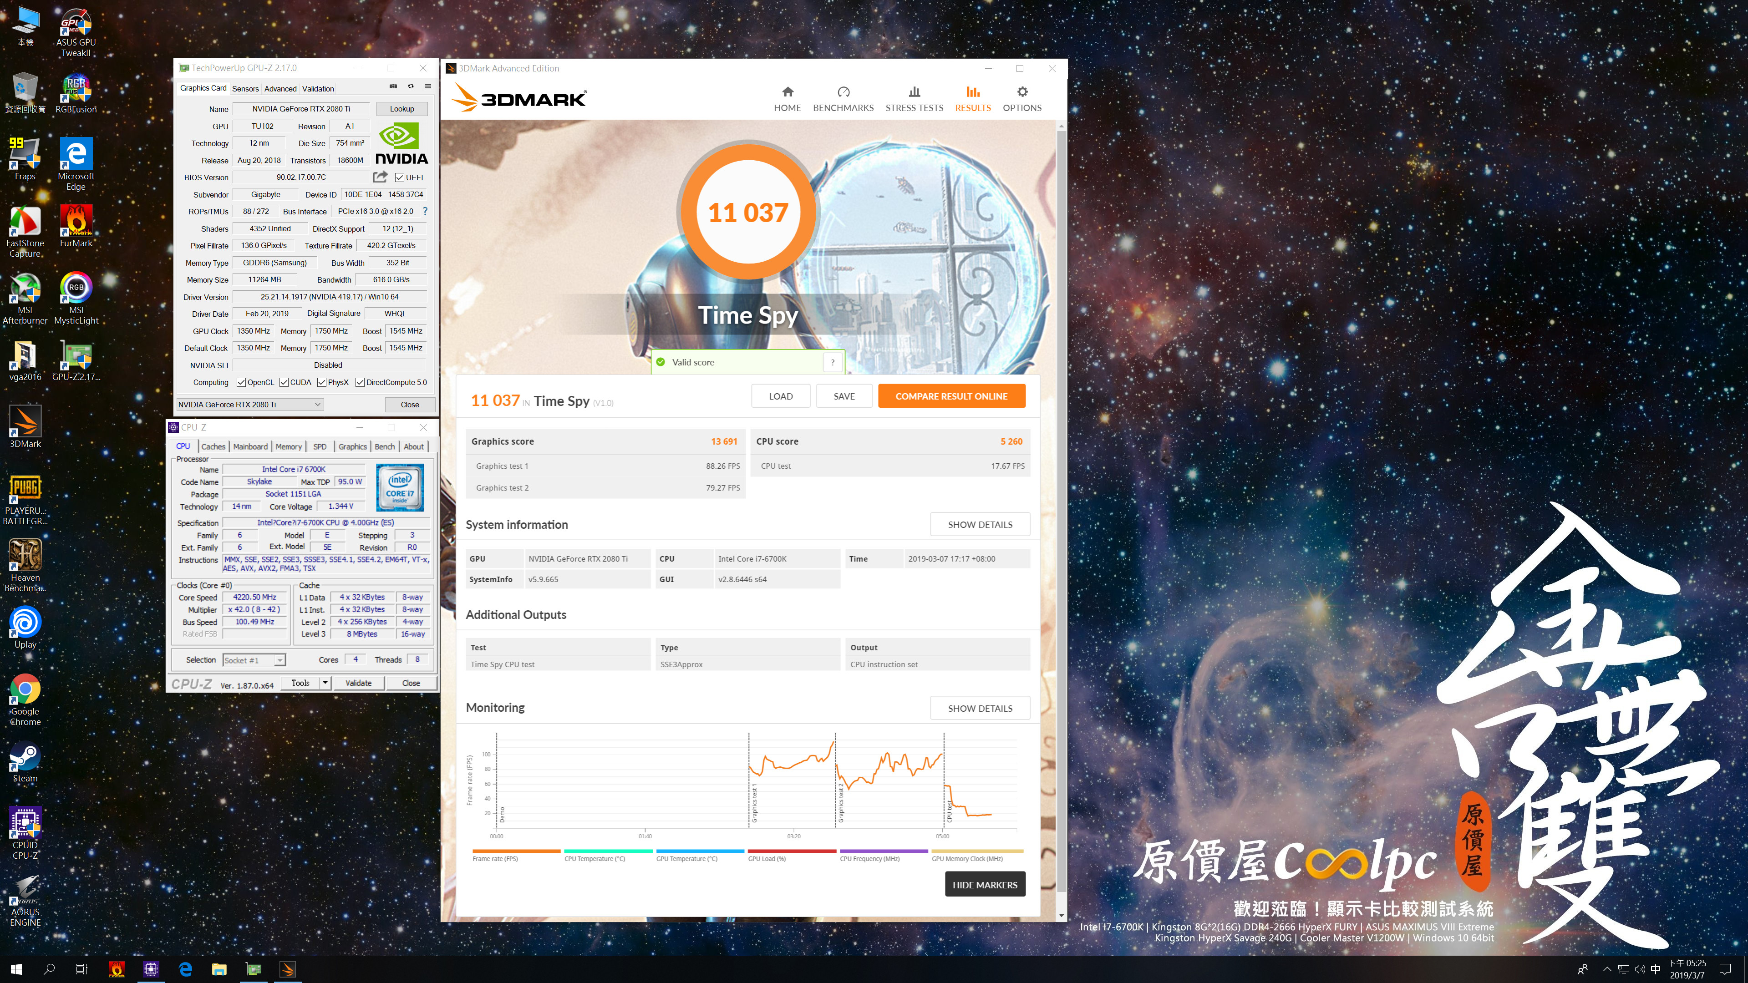Image resolution: width=1748 pixels, height=983 pixels.
Task: Show hidden tray icons chevron
Action: click(x=1606, y=969)
